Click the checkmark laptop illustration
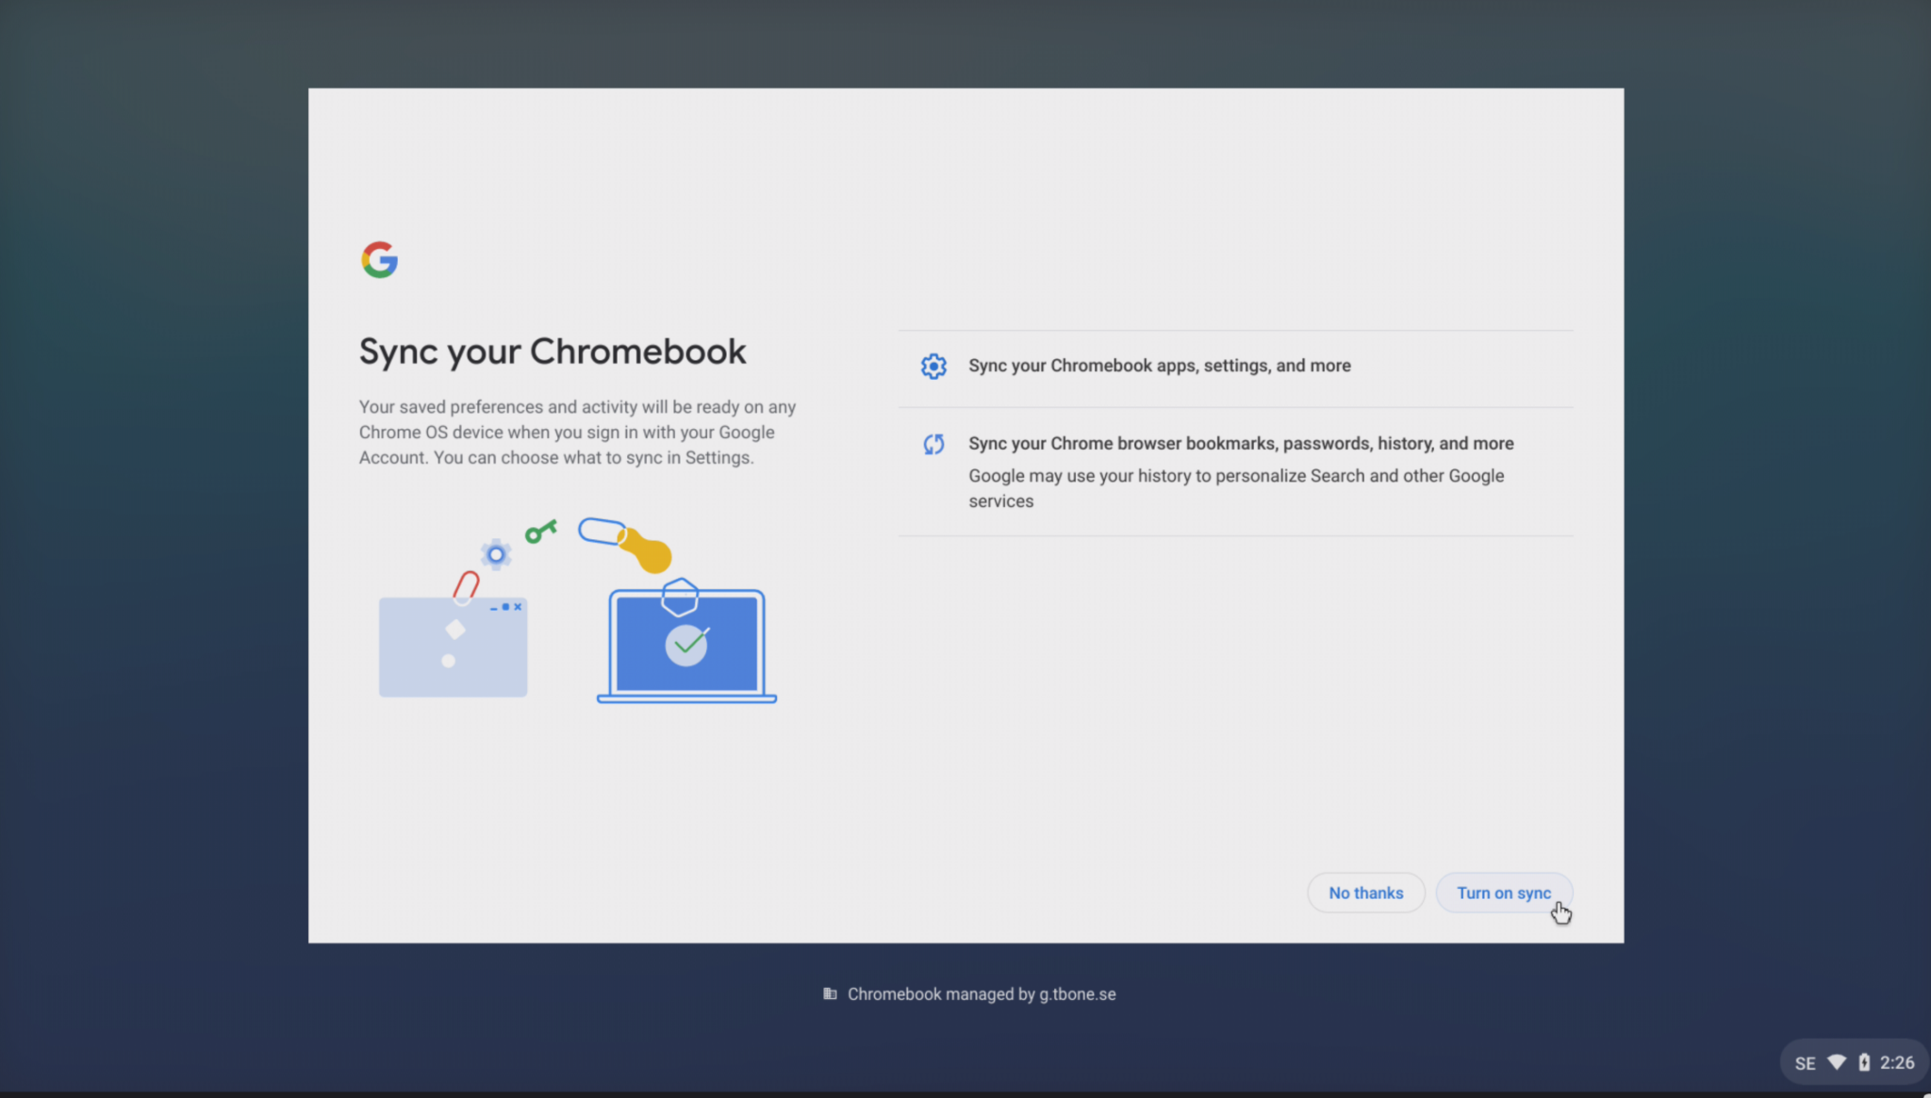The image size is (1931, 1098). (685, 644)
